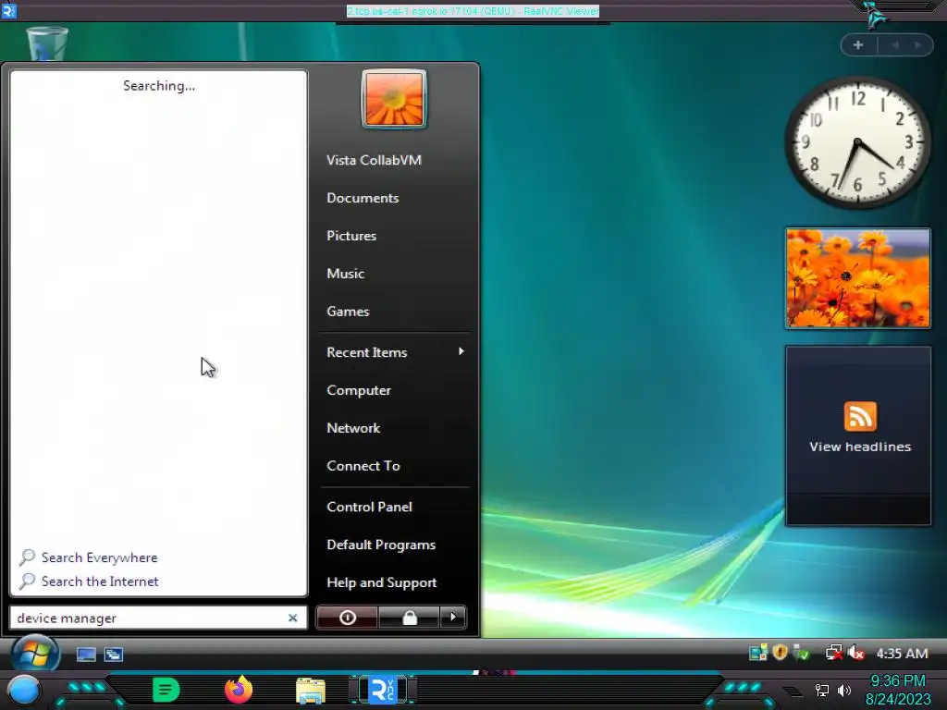The image size is (947, 710).
Task: Open Network from Start menu
Action: click(353, 428)
